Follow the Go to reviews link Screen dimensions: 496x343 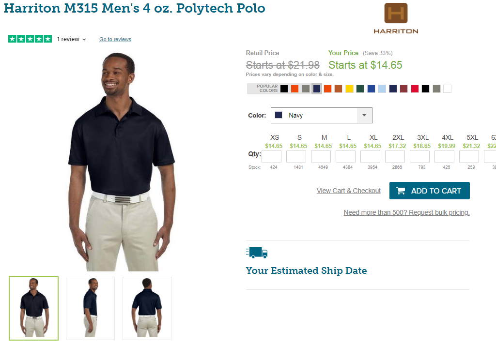[115, 39]
